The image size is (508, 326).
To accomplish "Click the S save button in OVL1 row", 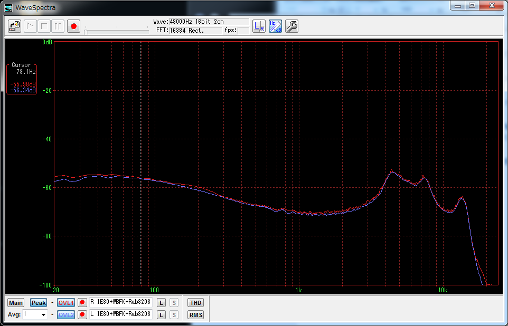I will [x=174, y=303].
